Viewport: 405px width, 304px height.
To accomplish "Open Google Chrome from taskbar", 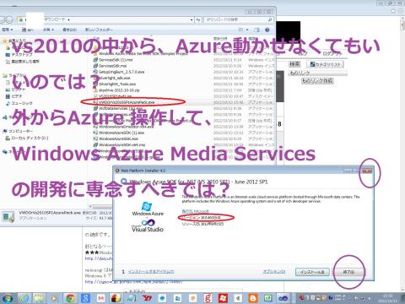I will coord(70,298).
